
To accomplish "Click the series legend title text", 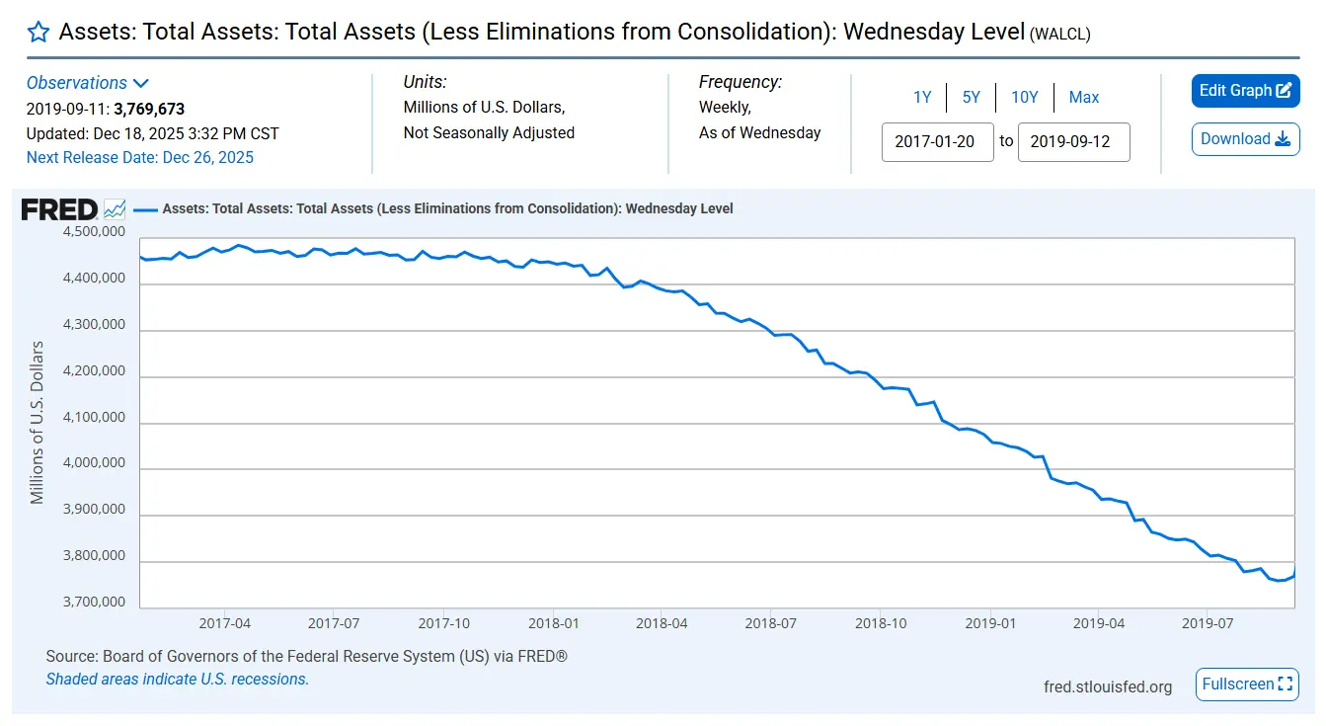I will coord(447,209).
